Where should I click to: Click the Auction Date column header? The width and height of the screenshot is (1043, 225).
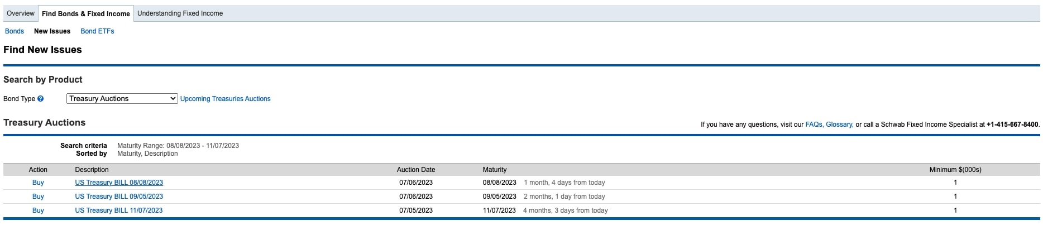click(416, 170)
